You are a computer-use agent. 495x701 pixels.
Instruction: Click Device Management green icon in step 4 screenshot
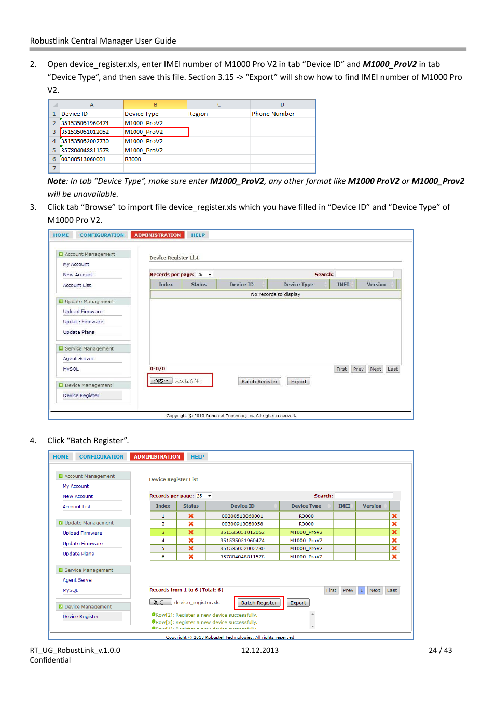61,606
